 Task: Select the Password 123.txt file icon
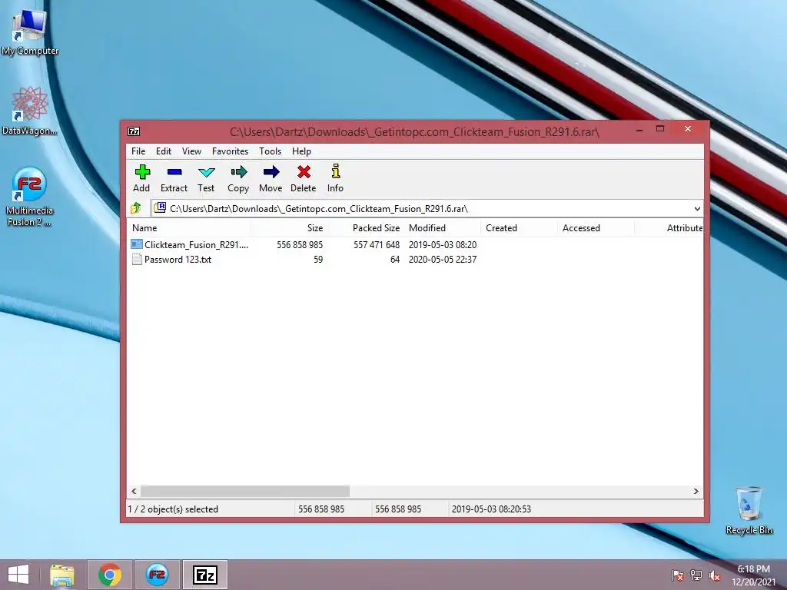[137, 260]
